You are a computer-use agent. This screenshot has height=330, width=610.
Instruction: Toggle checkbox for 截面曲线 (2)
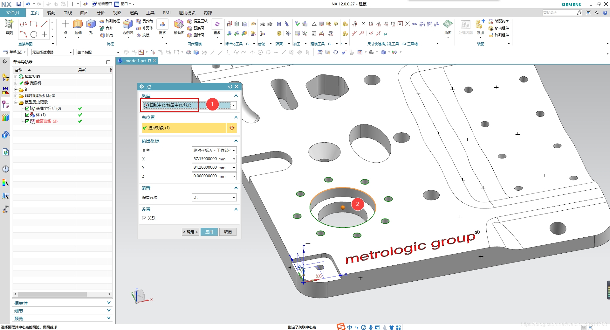tap(27, 121)
